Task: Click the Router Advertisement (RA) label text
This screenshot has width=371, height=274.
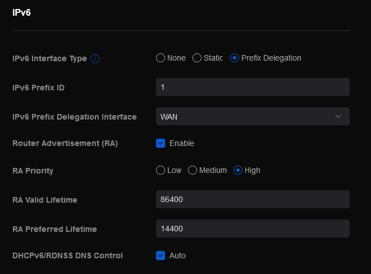Action: tap(65, 143)
